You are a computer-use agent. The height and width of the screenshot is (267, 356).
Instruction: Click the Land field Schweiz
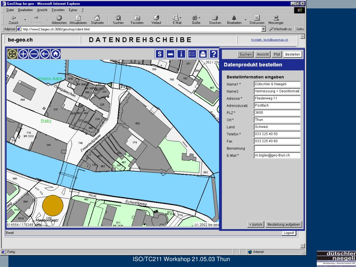click(x=277, y=127)
